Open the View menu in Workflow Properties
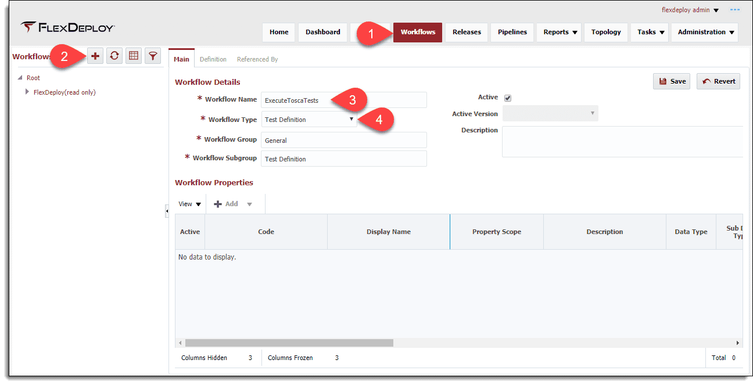The width and height of the screenshot is (753, 385). (189, 204)
